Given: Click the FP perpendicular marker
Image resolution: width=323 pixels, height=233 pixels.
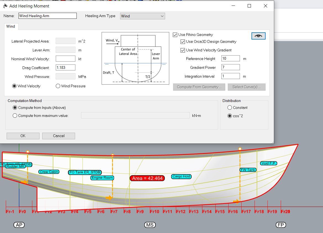Looking at the screenshot, I should 281,225.
